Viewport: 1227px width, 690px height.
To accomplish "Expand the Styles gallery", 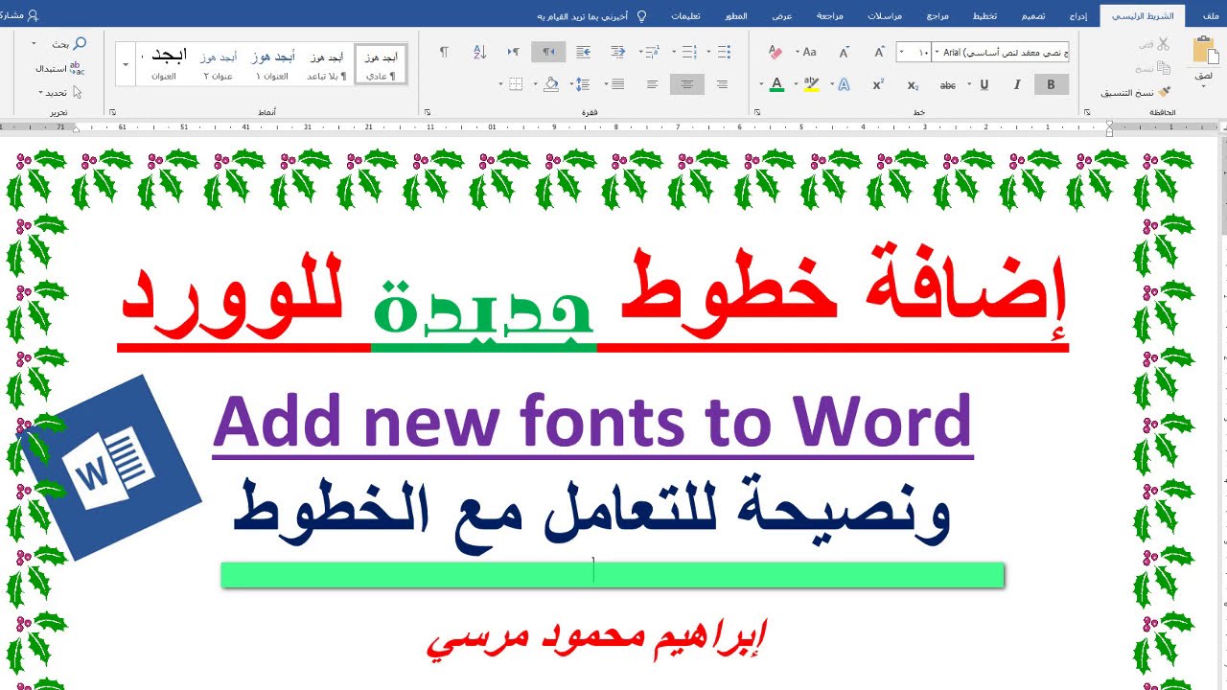I will pos(126,64).
